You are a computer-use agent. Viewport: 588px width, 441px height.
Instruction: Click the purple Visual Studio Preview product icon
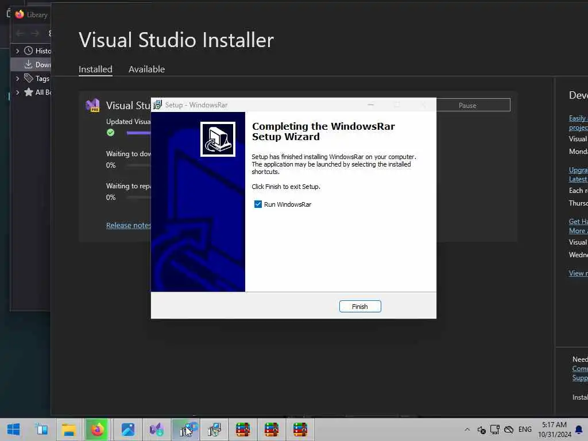[x=92, y=106]
